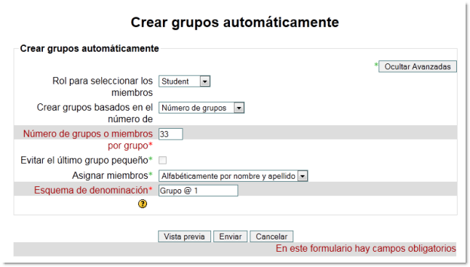Viewport: 470px width, 267px height.
Task: Submit the form with the Enviar button
Action: [x=230, y=236]
